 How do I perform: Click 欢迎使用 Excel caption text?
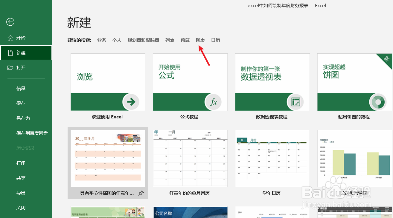click(107, 117)
